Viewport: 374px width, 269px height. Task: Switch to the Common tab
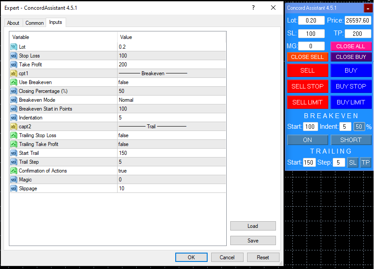[x=34, y=23]
